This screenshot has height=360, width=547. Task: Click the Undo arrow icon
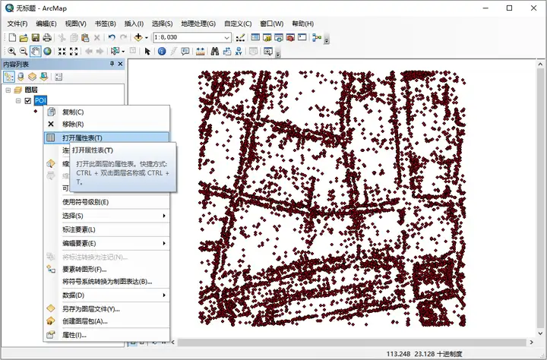(x=112, y=37)
